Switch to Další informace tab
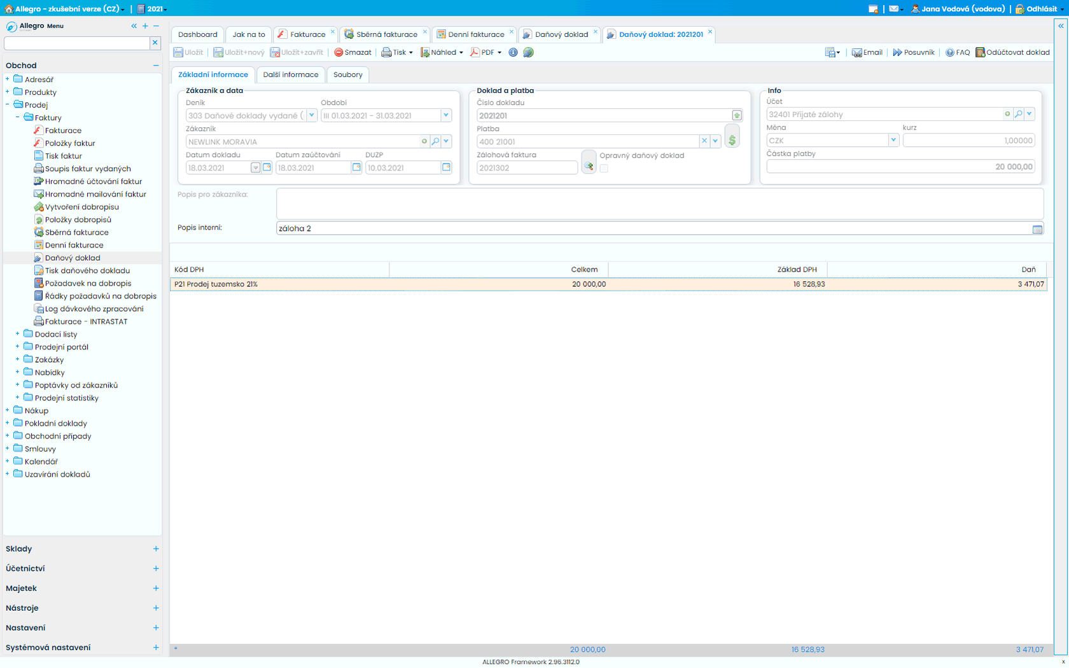The image size is (1069, 668). click(x=290, y=74)
